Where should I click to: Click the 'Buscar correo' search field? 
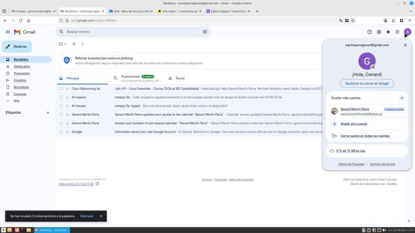point(130,32)
